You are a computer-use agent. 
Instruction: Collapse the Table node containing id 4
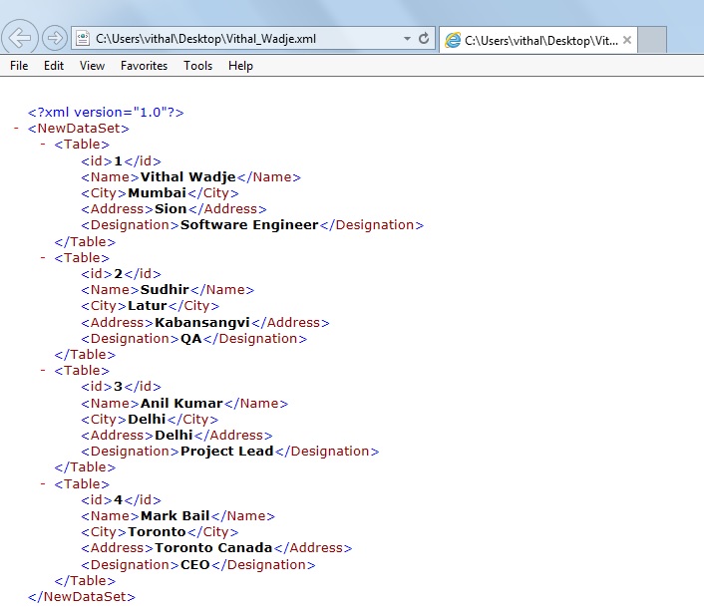point(43,484)
